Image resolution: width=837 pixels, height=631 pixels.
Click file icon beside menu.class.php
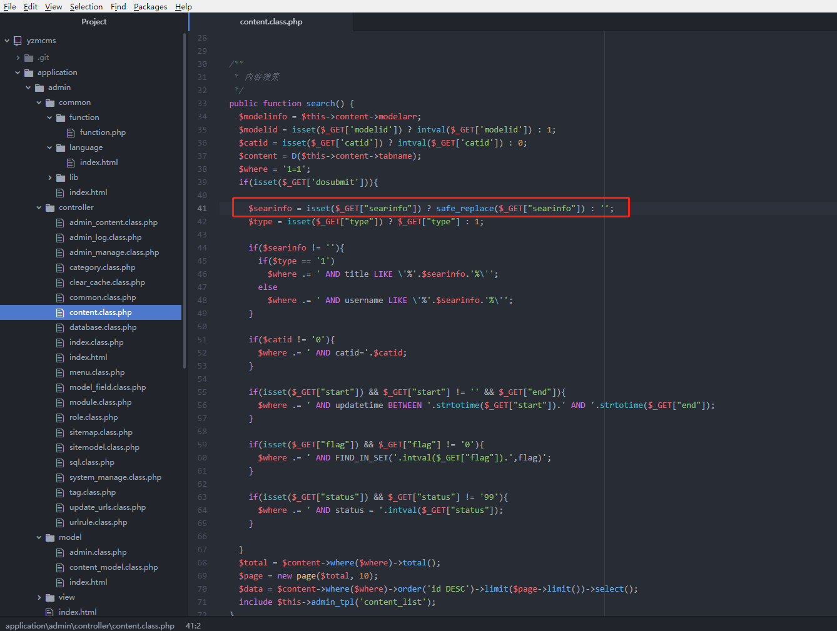[x=60, y=372]
